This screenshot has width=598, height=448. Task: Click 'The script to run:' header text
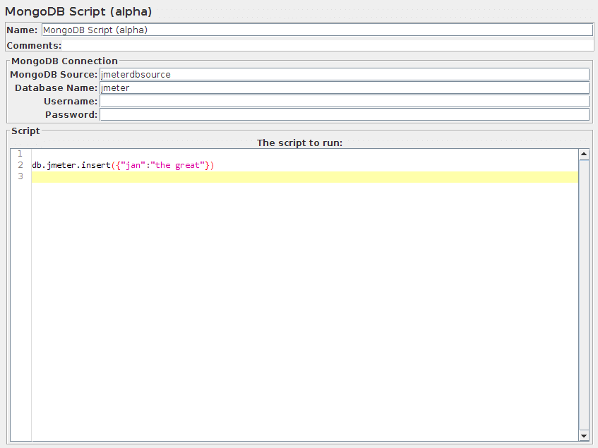point(299,143)
